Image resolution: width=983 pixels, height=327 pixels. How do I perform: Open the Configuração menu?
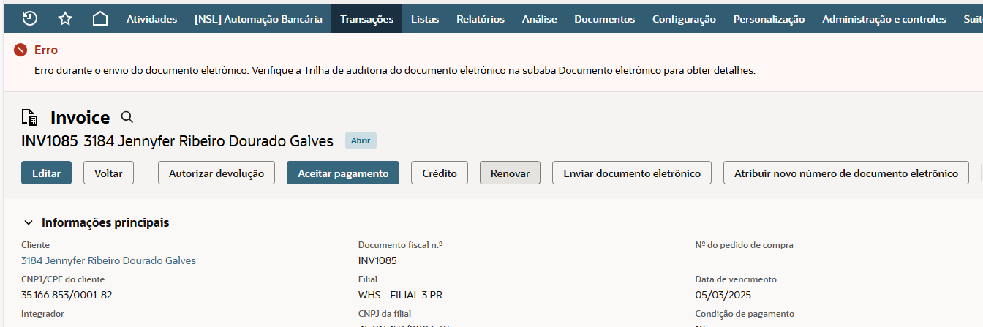[684, 19]
